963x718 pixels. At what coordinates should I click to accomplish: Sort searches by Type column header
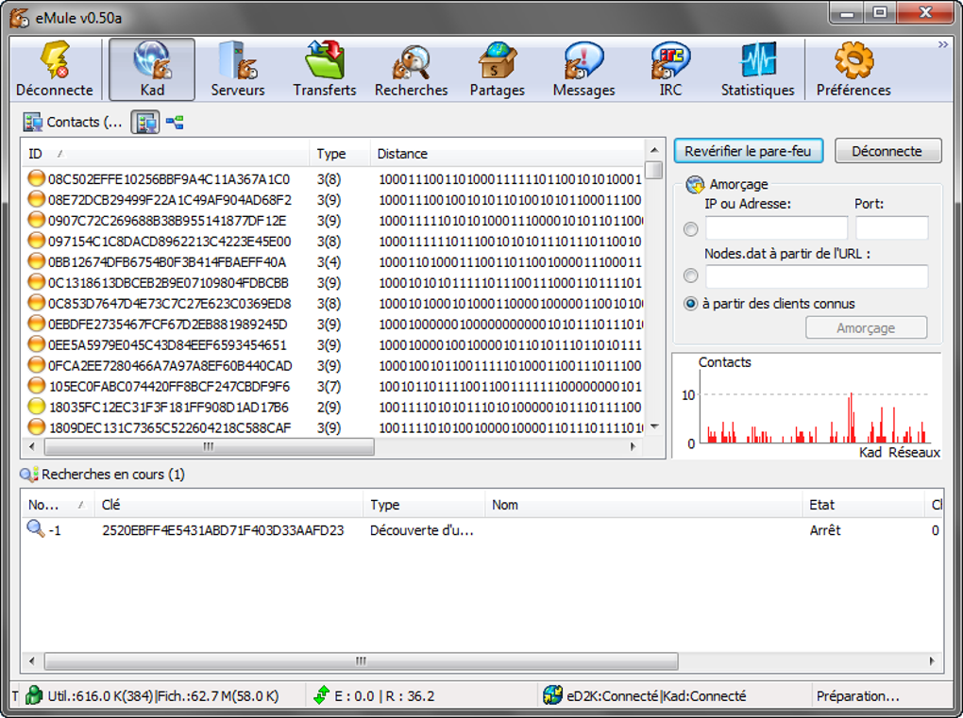pyautogui.click(x=424, y=505)
